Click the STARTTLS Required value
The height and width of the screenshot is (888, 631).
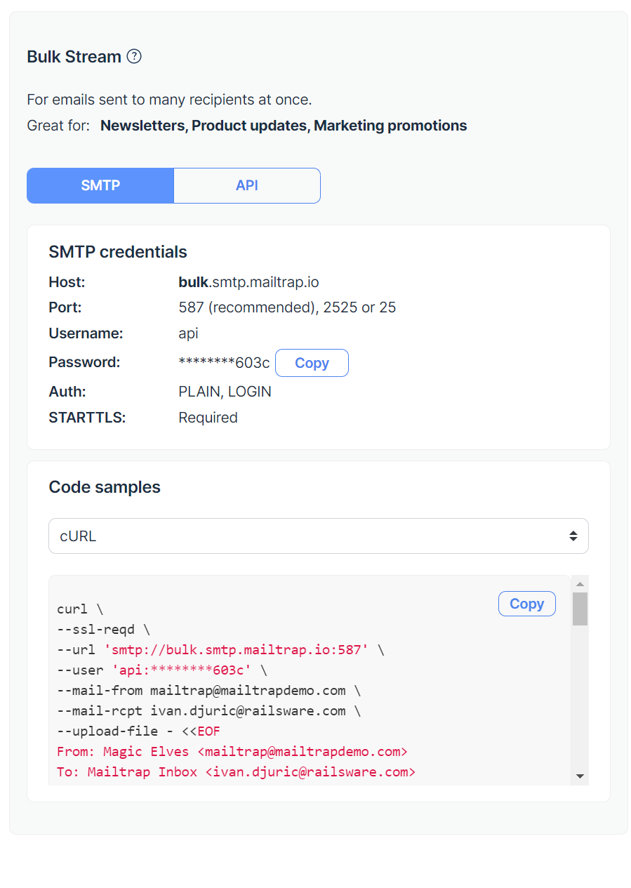pyautogui.click(x=208, y=417)
